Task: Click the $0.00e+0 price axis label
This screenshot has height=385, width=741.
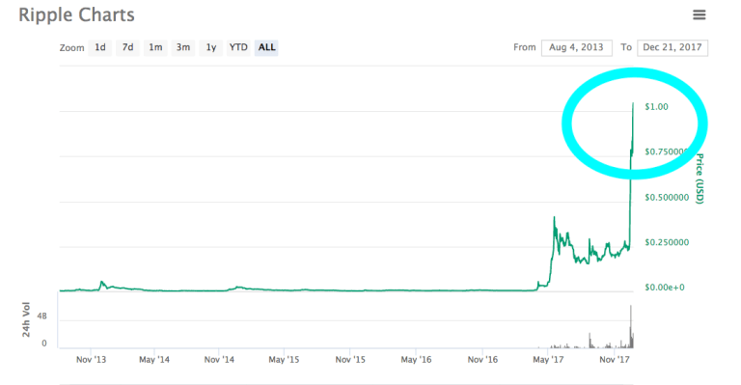Action: pos(665,288)
